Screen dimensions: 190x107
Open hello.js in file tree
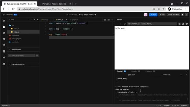16,29
